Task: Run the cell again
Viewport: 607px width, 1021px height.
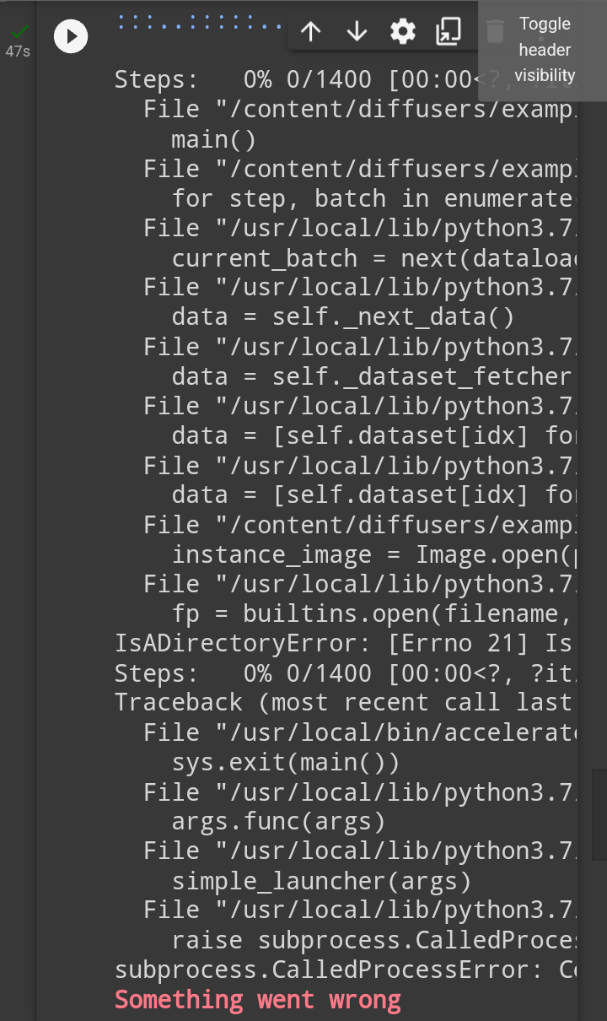Action: pyautogui.click(x=70, y=36)
